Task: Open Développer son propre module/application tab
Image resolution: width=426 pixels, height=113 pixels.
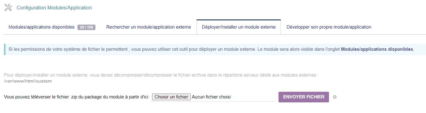Action: pos(329,27)
